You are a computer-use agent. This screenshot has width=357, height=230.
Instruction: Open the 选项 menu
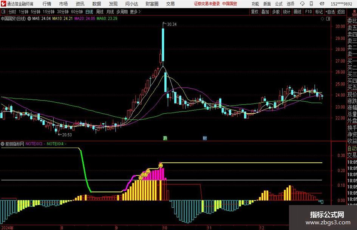pos(290,4)
